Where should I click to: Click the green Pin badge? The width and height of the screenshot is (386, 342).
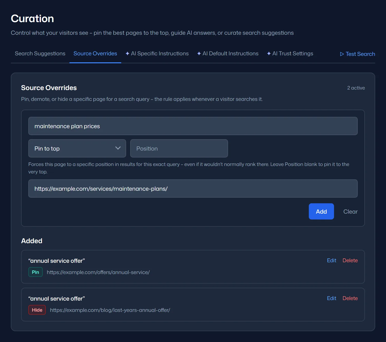tap(36, 272)
